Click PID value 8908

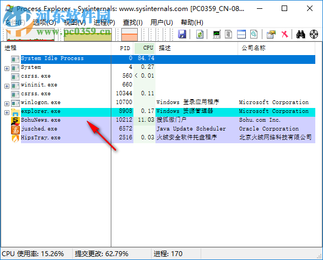tap(126, 111)
